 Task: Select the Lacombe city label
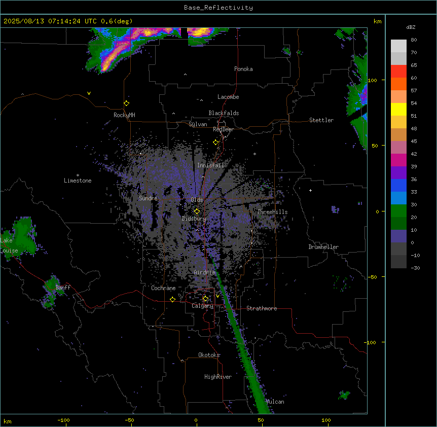tap(228, 97)
